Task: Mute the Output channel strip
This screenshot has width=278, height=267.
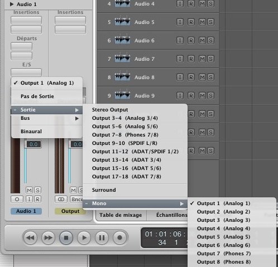Action: (73, 190)
